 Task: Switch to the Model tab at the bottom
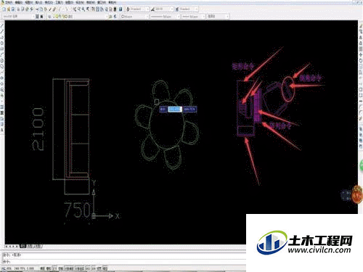click(x=23, y=247)
